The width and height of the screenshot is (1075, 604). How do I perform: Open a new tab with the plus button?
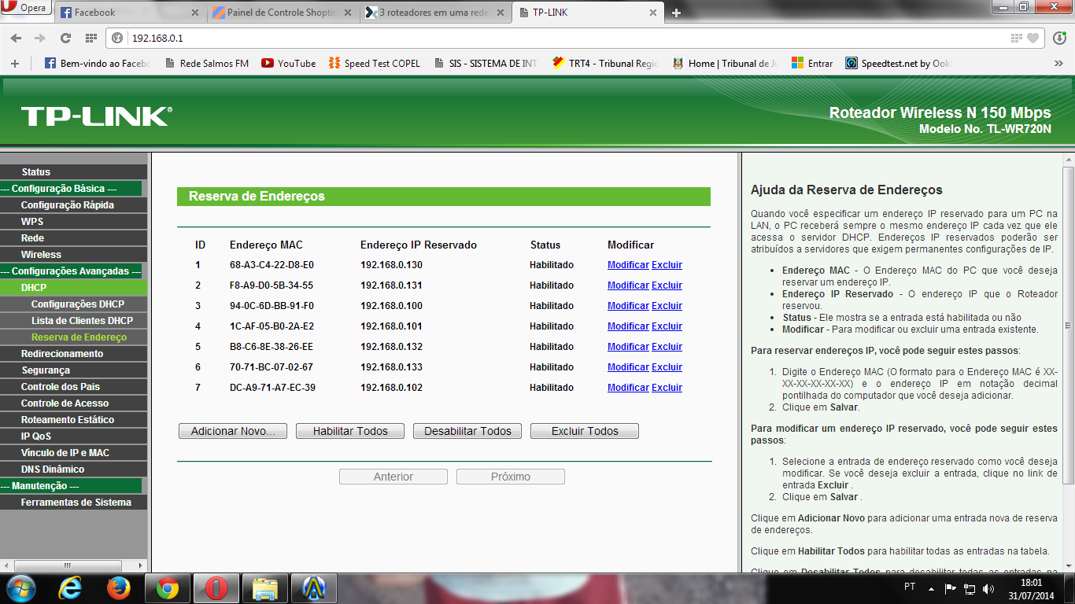click(676, 13)
